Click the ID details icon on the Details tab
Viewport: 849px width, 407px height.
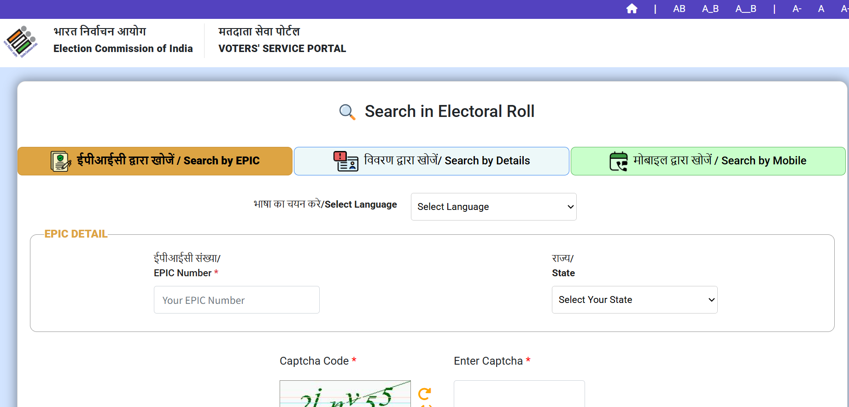[x=345, y=161]
